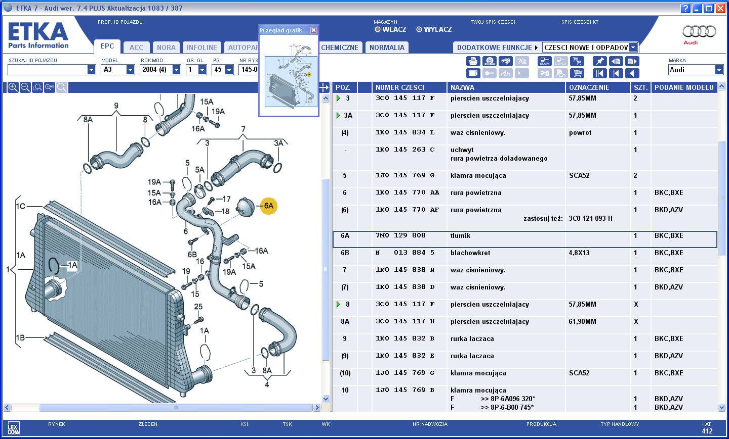Click the greyed-out car depot icon

point(561,73)
